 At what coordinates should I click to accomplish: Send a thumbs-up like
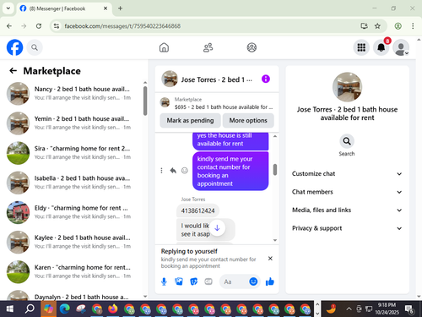click(269, 281)
